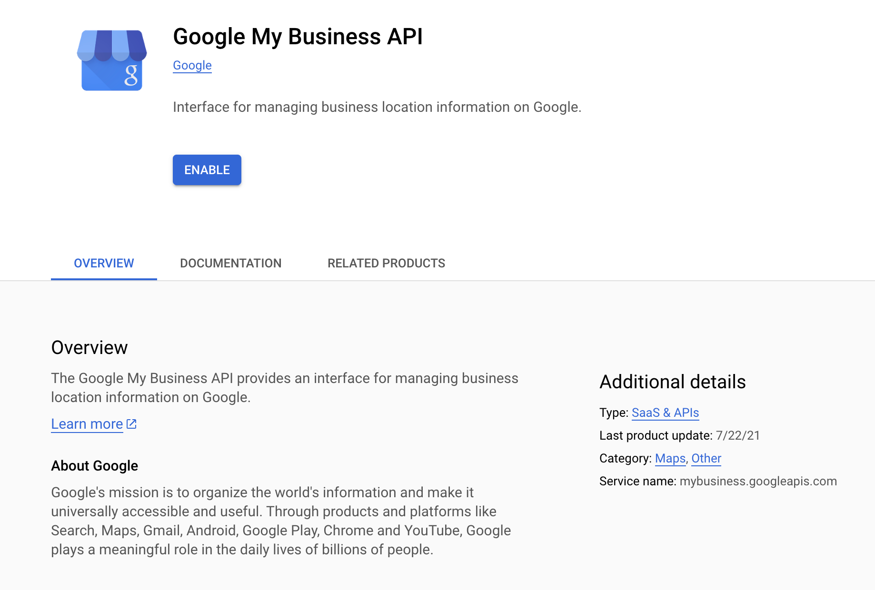Click the tagline 'Interface for managing business location information'
The image size is (875, 590).
point(377,107)
